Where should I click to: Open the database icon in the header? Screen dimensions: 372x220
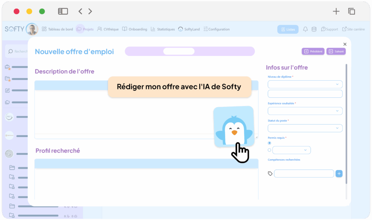(x=313, y=29)
